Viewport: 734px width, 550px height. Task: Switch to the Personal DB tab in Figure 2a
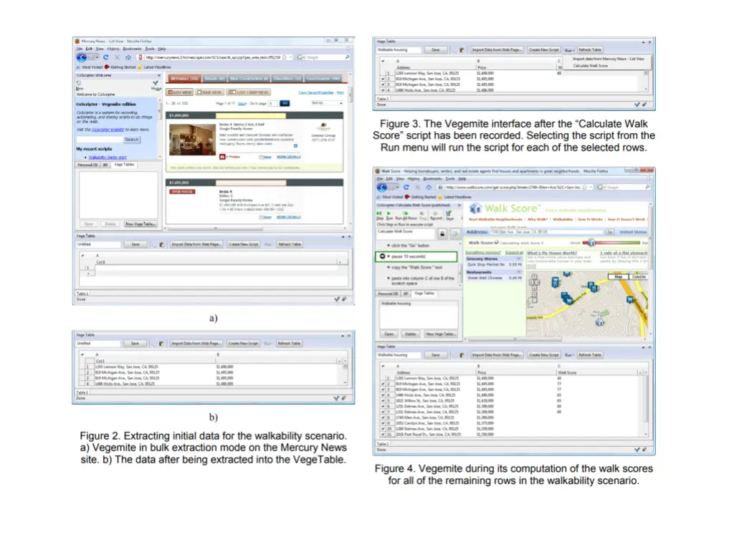point(87,165)
